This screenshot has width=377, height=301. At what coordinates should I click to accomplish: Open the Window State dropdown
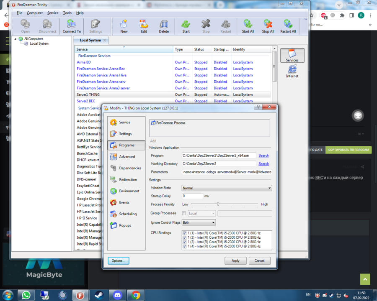227,188
